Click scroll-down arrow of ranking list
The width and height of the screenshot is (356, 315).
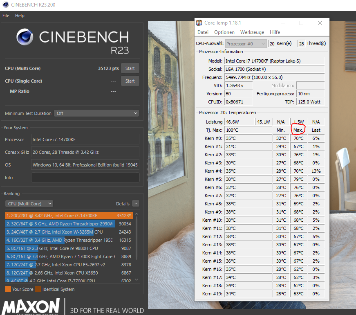[x=137, y=280]
